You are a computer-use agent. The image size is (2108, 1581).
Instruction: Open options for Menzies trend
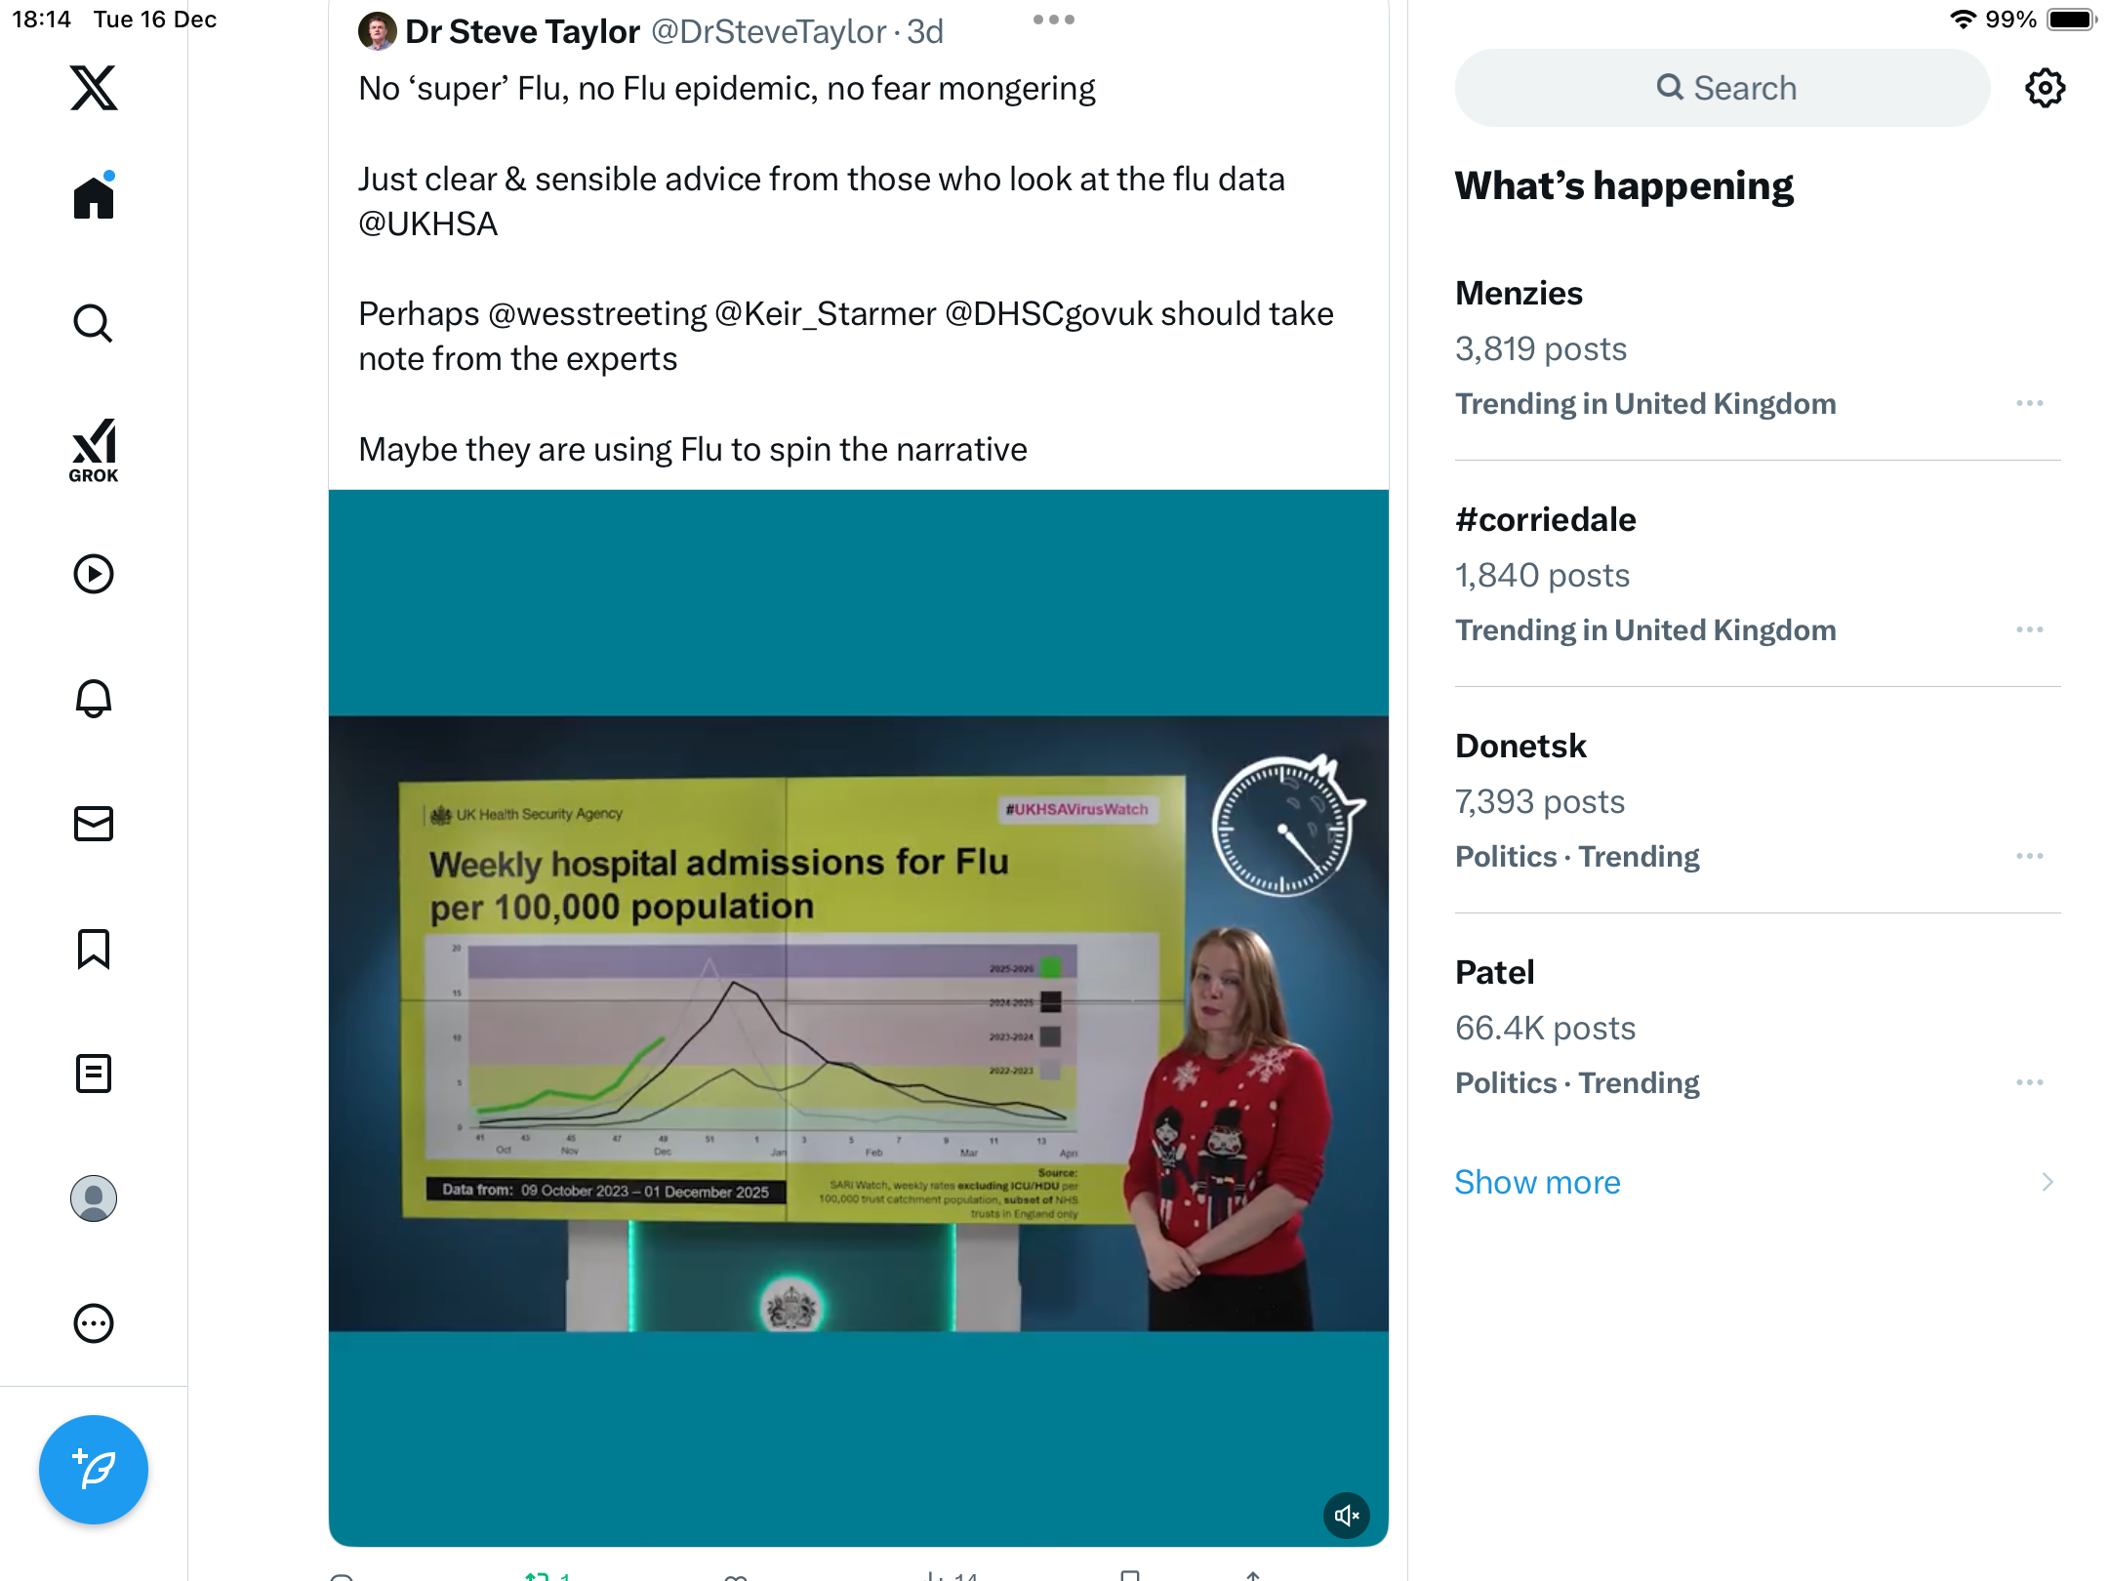(2029, 403)
